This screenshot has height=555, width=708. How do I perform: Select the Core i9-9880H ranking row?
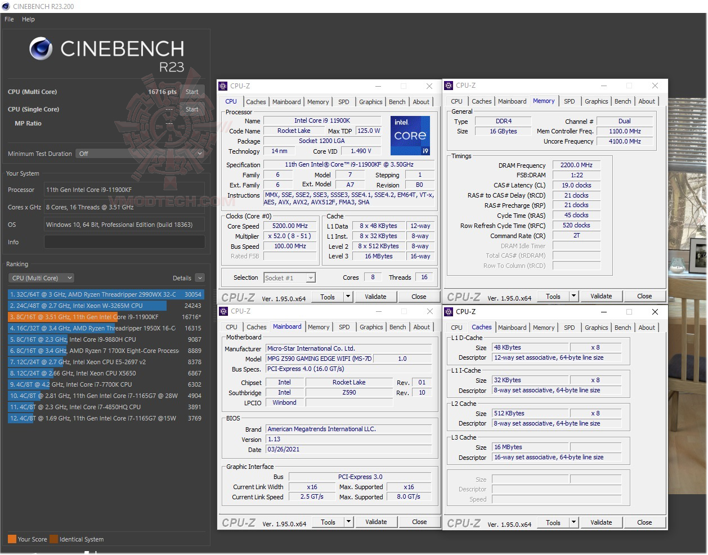coord(106,339)
